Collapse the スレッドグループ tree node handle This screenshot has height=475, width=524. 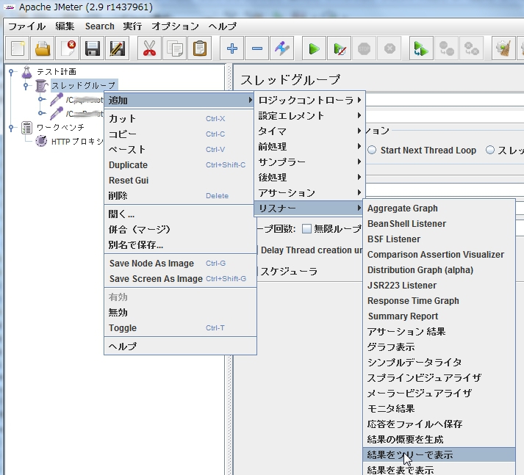[x=26, y=86]
